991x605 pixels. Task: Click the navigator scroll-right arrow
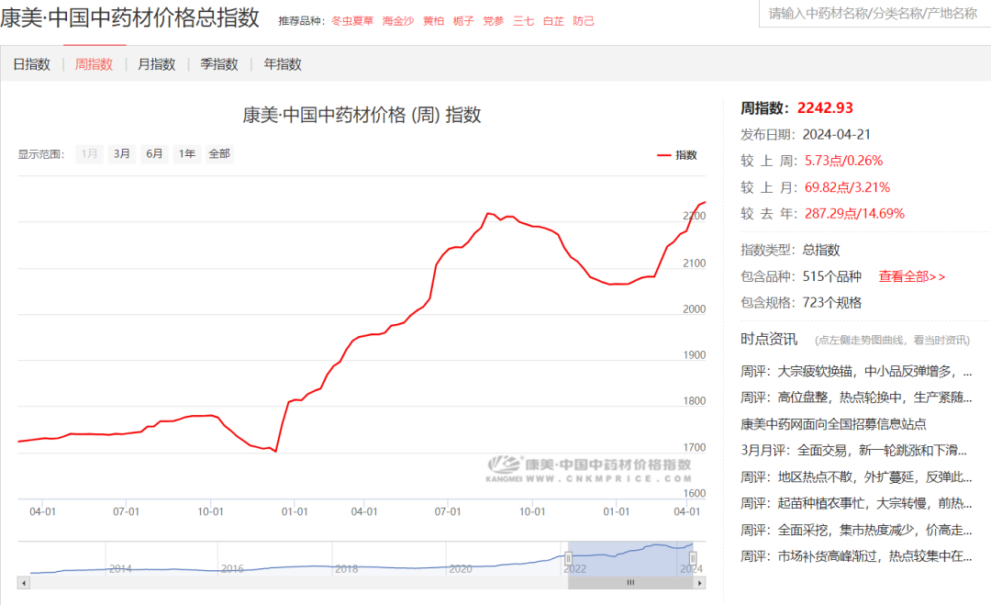699,583
